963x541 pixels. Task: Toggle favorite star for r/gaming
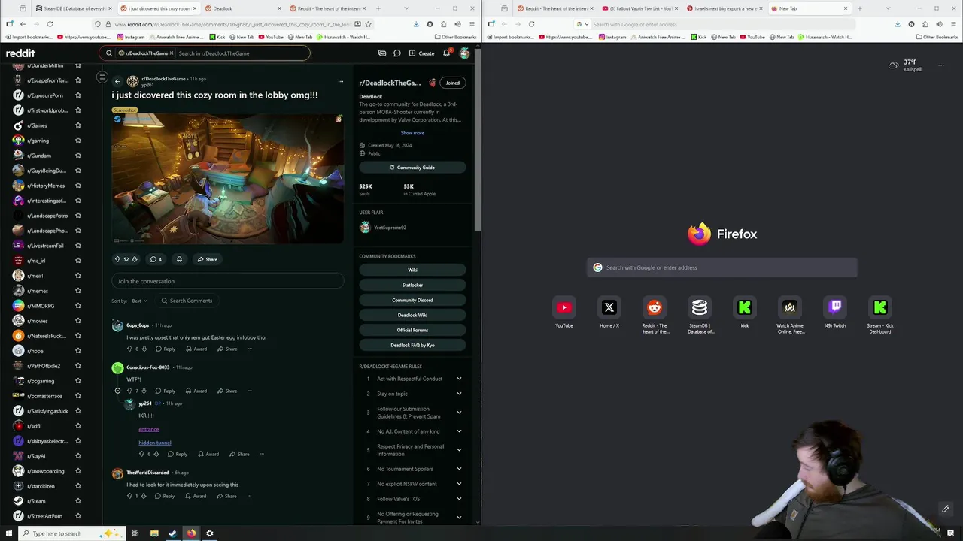pos(77,141)
